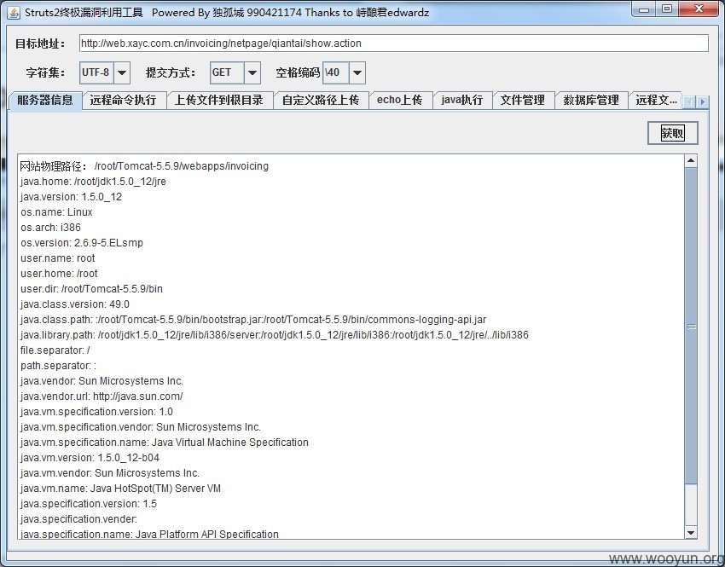This screenshot has height=567, width=725.
Task: Click the 'java.class.version: 49.0' line
Action: 75,304
